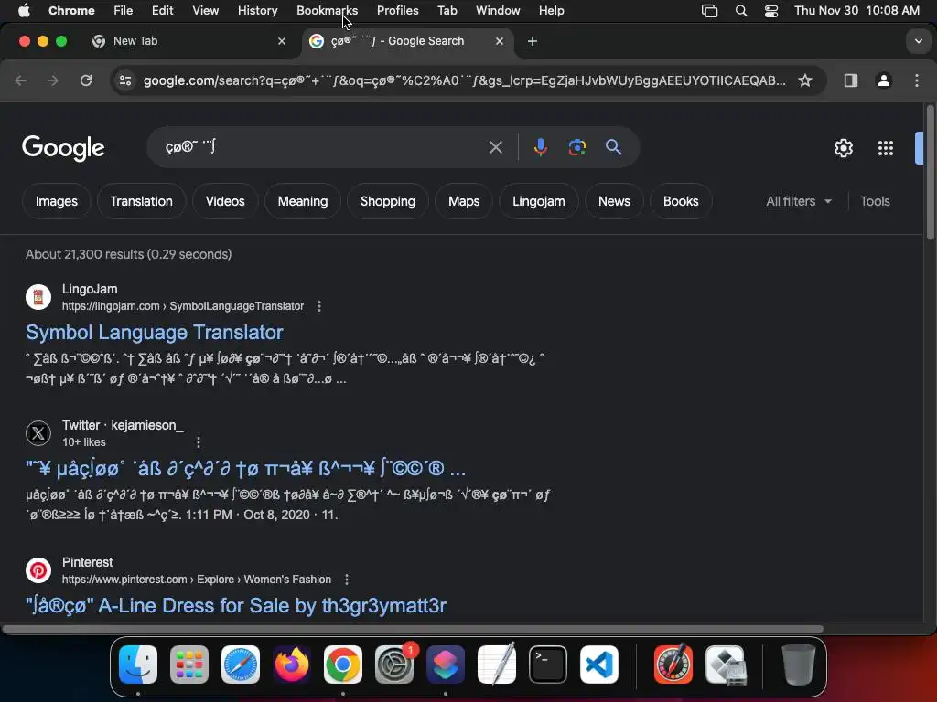Click the address bar URL

point(464,80)
